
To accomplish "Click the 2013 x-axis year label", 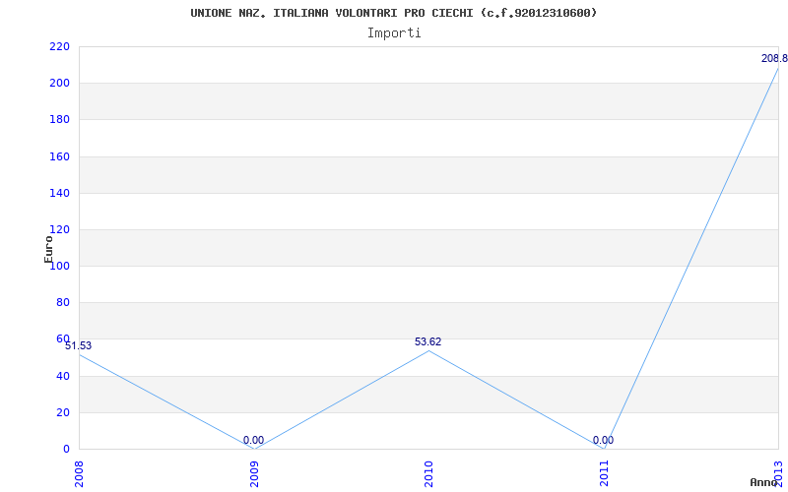I will (x=778, y=471).
